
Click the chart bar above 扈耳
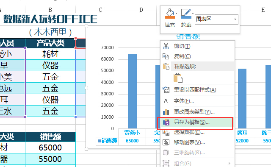coord(242,98)
